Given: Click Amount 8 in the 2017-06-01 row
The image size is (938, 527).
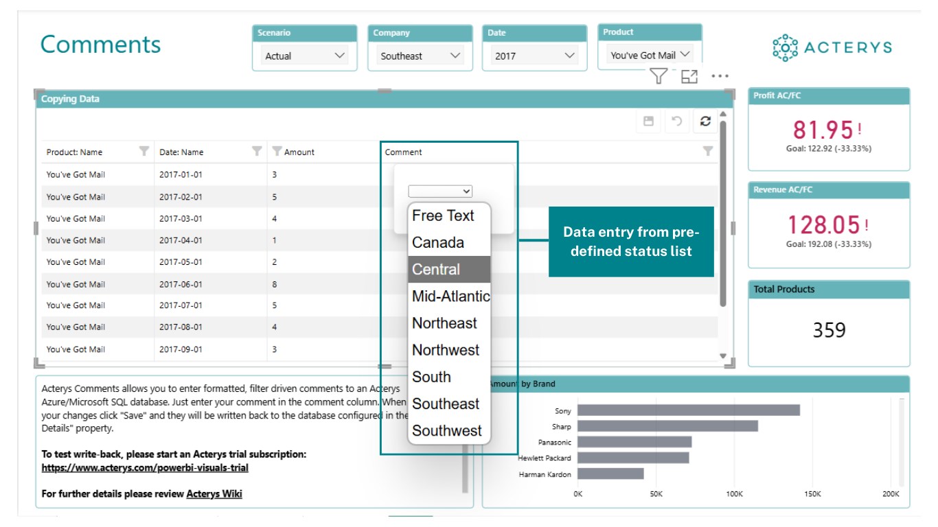Looking at the screenshot, I should coord(275,284).
